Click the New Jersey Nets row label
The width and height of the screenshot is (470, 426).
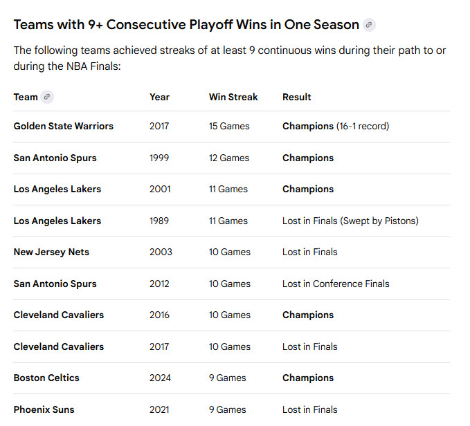point(51,252)
